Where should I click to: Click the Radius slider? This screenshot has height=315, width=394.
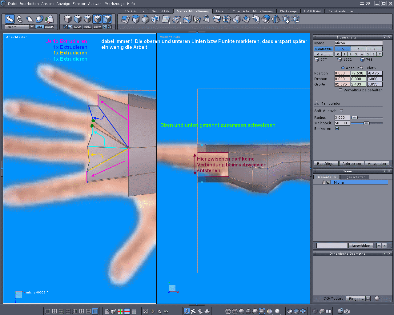coord(367,118)
